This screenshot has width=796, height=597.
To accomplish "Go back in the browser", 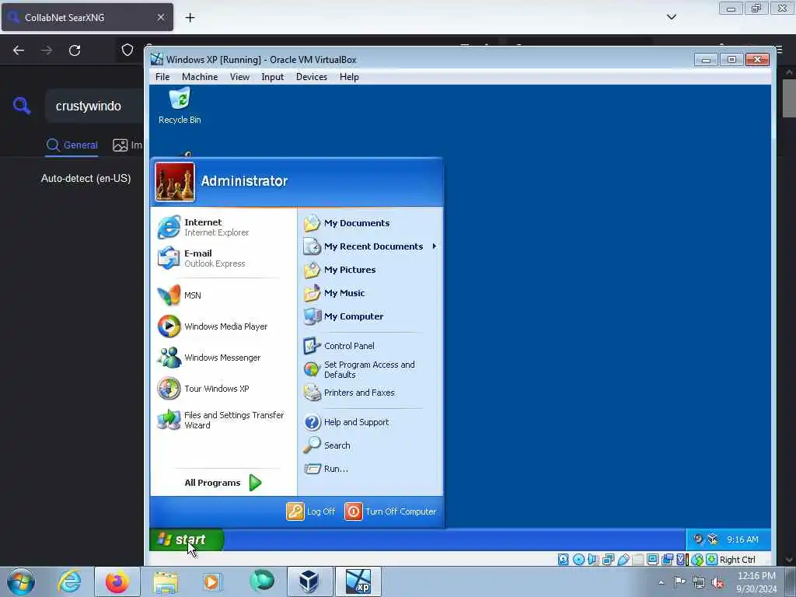I will pos(19,51).
